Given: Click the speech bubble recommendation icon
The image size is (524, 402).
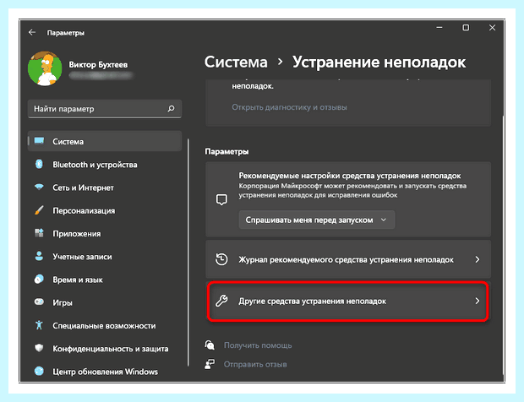Looking at the screenshot, I should pos(221,199).
